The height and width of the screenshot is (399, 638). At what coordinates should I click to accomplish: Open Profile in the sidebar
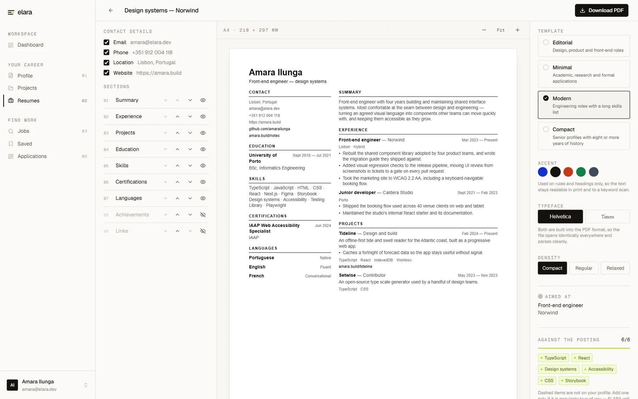point(47,76)
